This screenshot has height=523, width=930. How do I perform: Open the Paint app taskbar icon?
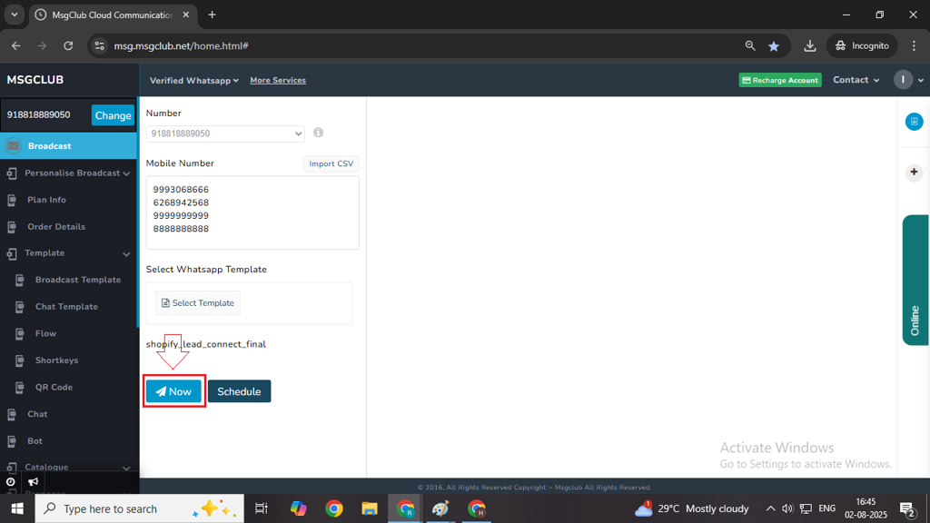point(440,508)
